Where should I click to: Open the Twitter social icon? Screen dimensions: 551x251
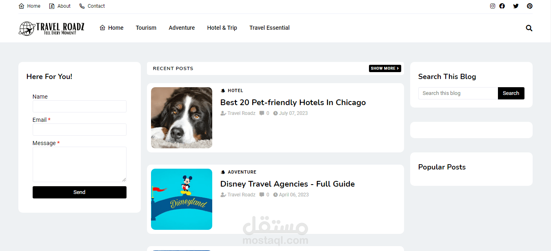[x=516, y=6]
